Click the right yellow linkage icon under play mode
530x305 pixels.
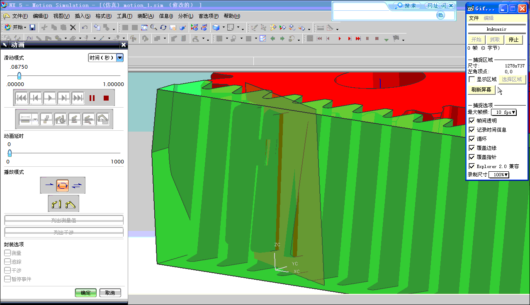(x=71, y=204)
